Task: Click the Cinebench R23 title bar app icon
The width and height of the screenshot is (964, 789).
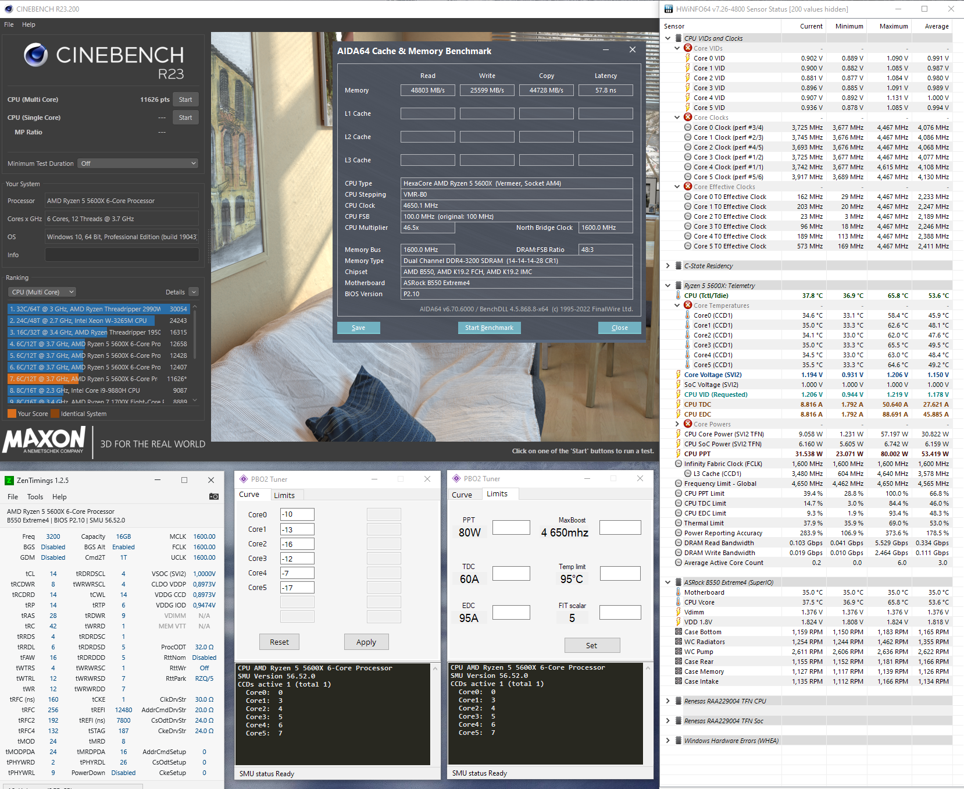Action: pos(8,9)
